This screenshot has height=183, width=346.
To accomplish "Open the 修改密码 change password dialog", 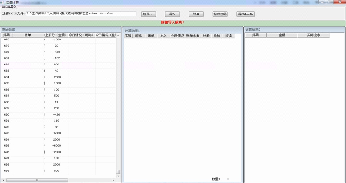I will [220, 14].
